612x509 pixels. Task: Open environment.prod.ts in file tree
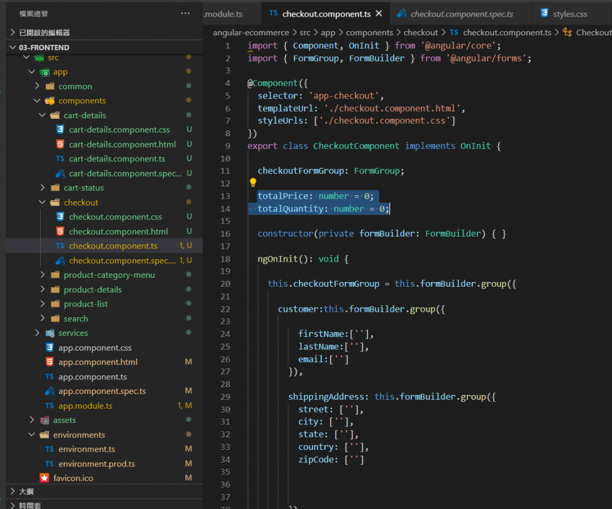96,464
